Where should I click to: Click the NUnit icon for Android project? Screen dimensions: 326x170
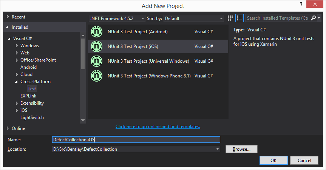(96, 32)
